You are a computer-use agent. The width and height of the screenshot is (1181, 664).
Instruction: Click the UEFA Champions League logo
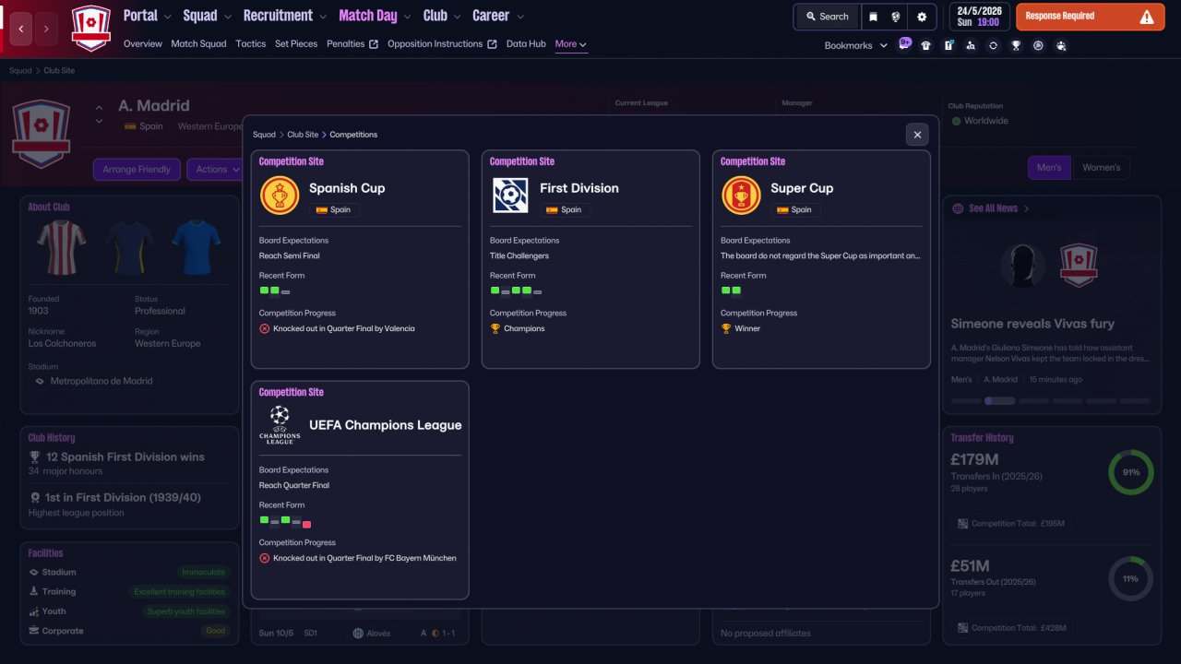point(280,425)
